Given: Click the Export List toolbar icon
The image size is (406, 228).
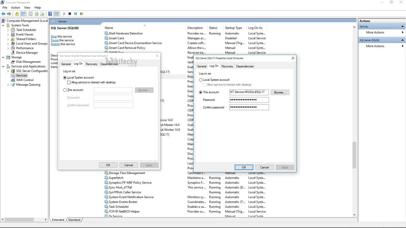Looking at the screenshot, I should pos(42,14).
